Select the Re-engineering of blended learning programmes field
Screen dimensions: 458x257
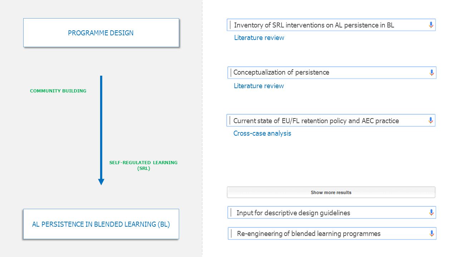pyautogui.click(x=332, y=233)
